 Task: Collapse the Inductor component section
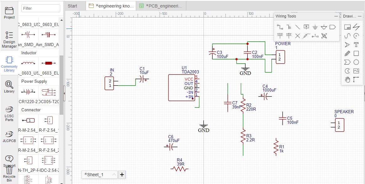[x=29, y=53]
